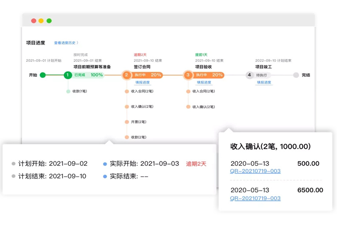Click the gray 完结 end node
This screenshot has width=337, height=225.
tap(296, 75)
